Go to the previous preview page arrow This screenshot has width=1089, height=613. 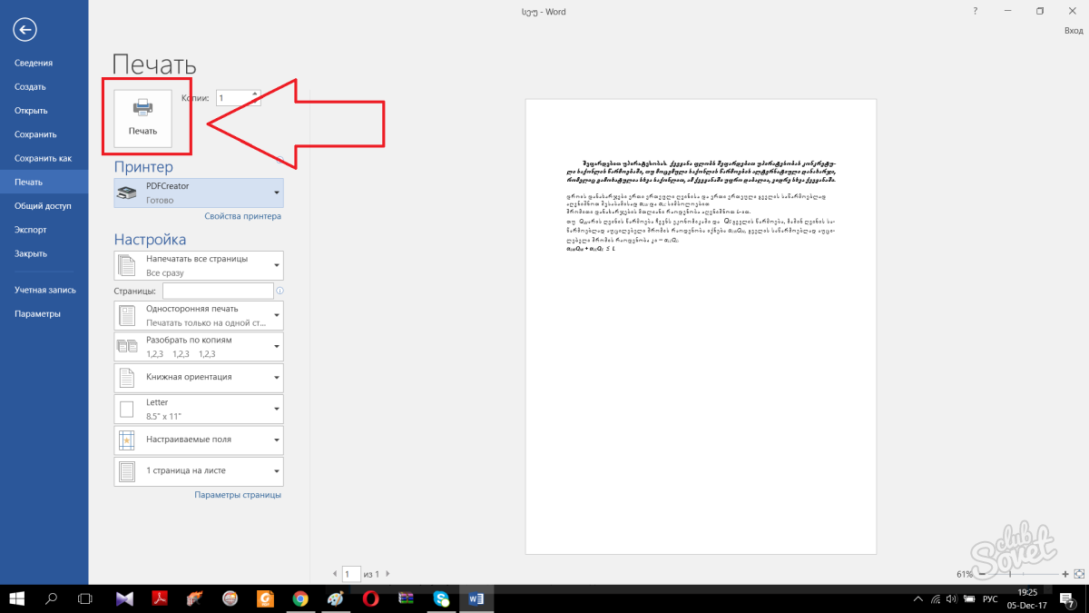click(334, 575)
